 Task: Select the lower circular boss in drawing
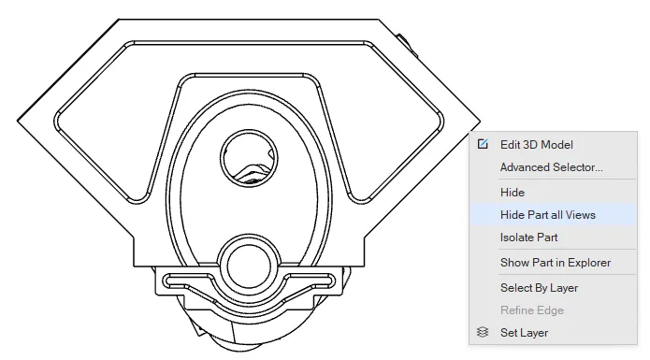[249, 266]
